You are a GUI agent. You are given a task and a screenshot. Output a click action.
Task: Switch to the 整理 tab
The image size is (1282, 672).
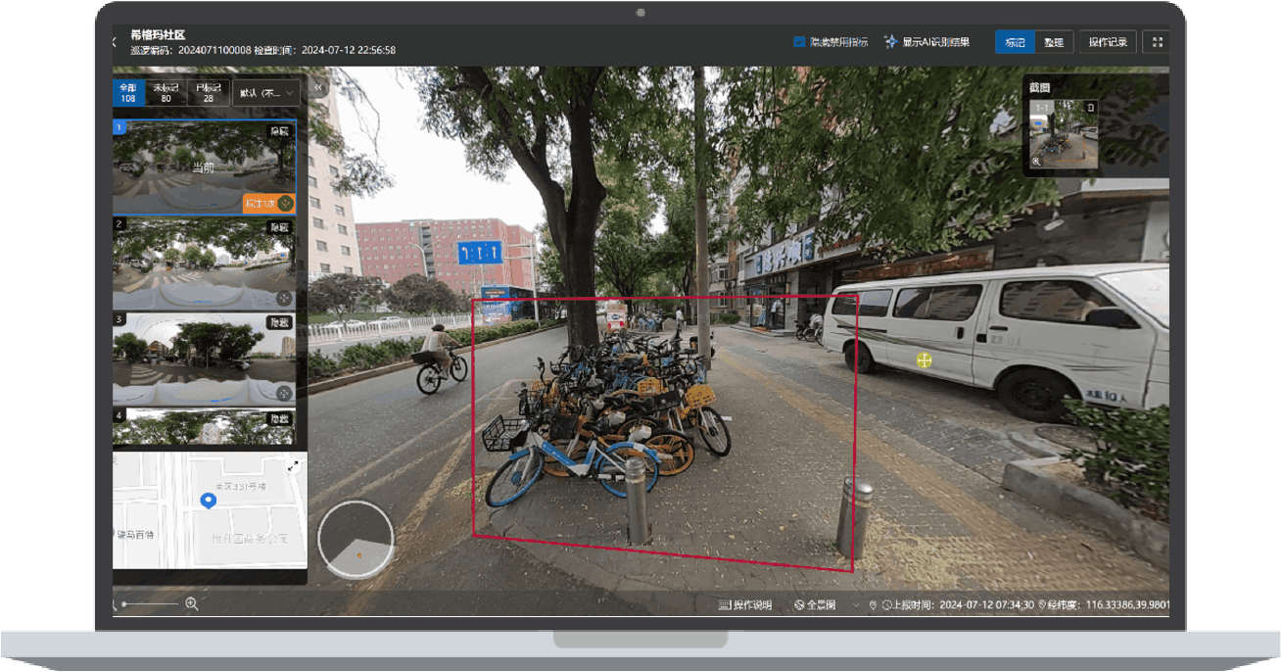coord(1054,42)
